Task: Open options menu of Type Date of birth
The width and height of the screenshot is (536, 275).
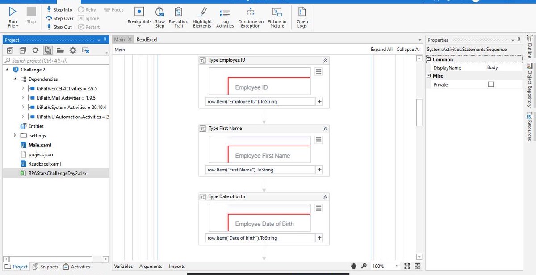Action: click(x=318, y=208)
